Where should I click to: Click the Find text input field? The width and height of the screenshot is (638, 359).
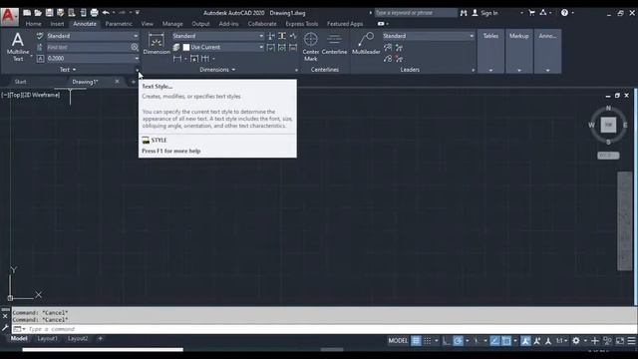88,47
